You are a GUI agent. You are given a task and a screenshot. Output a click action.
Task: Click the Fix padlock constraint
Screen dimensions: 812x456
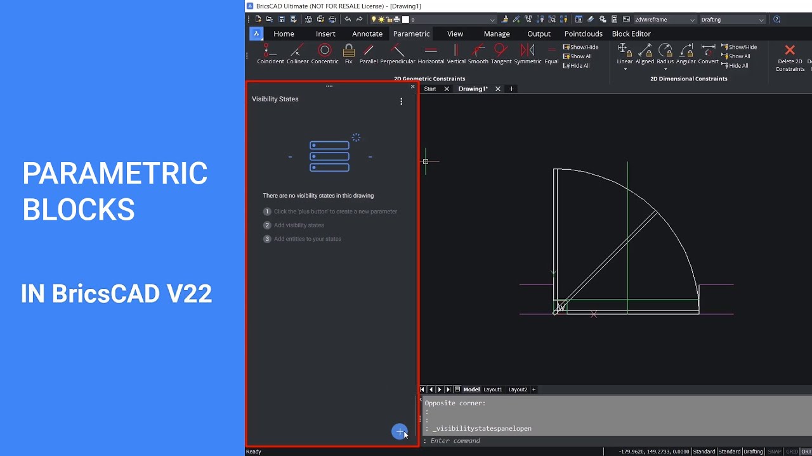point(348,54)
